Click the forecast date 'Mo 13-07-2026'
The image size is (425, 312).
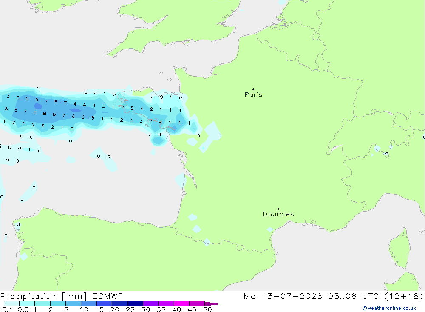(283, 296)
